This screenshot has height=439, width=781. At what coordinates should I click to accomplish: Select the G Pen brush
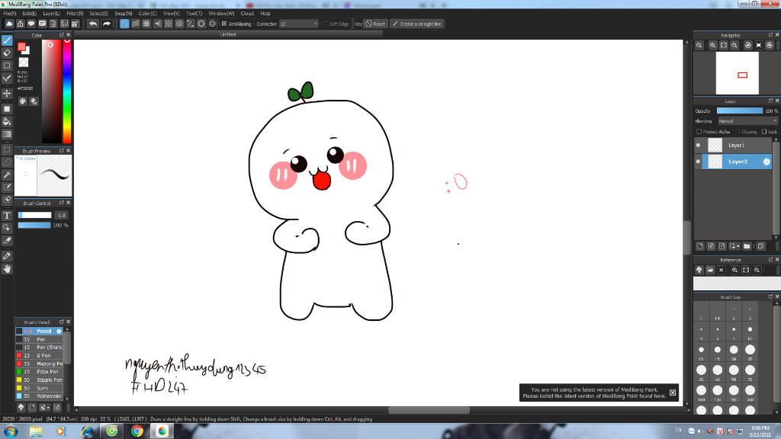click(x=40, y=356)
